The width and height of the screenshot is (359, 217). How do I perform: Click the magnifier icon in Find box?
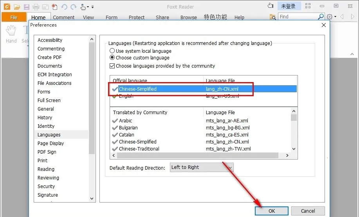coord(321,16)
